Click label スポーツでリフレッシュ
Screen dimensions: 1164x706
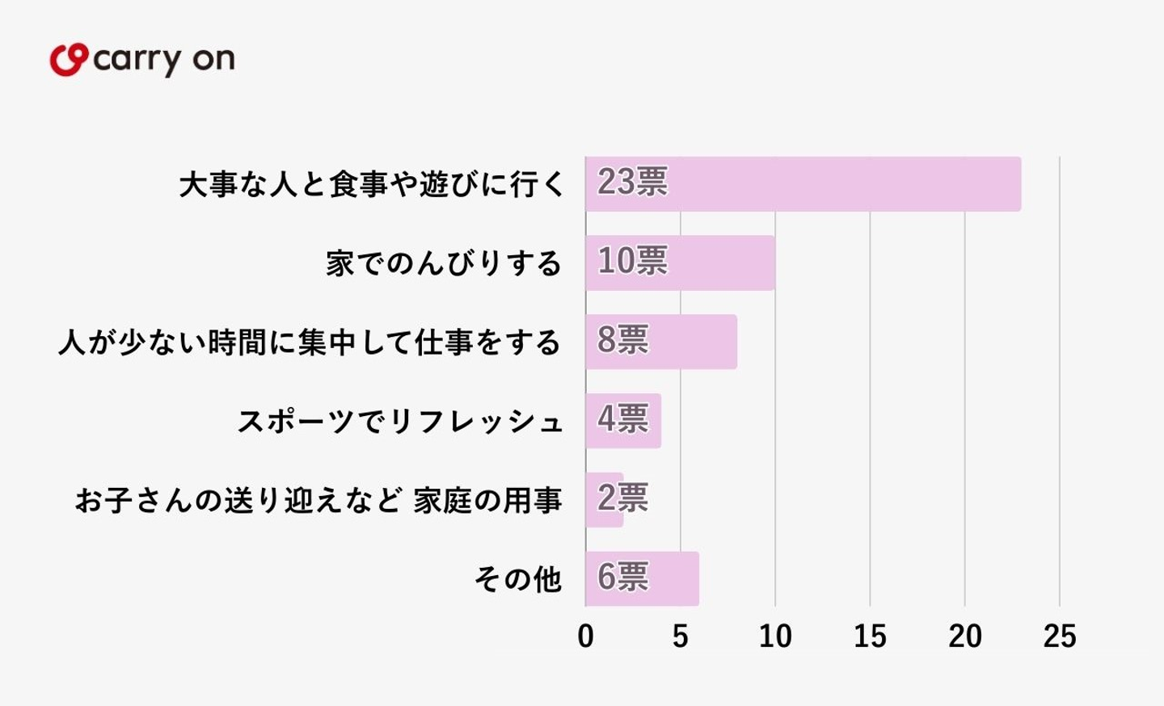pyautogui.click(x=399, y=422)
